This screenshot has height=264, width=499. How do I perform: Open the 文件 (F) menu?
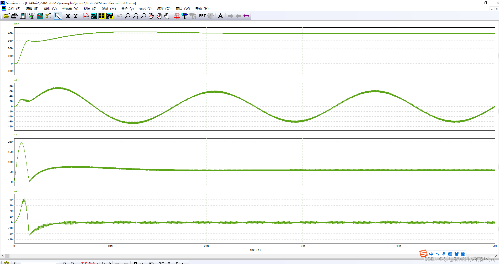pyautogui.click(x=14, y=9)
